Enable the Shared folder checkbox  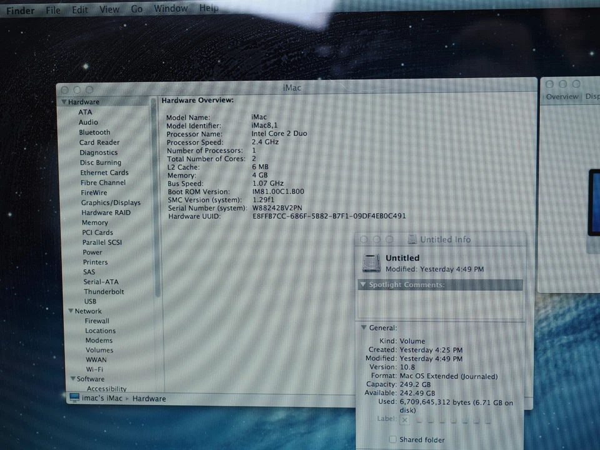coord(392,439)
